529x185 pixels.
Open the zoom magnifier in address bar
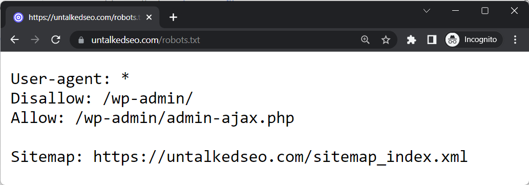365,40
